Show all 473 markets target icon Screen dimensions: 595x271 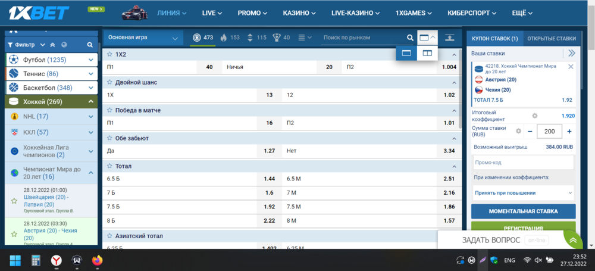203,38
